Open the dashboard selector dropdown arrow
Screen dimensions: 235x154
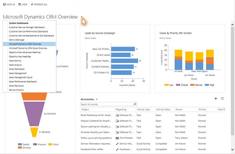[x=82, y=17]
